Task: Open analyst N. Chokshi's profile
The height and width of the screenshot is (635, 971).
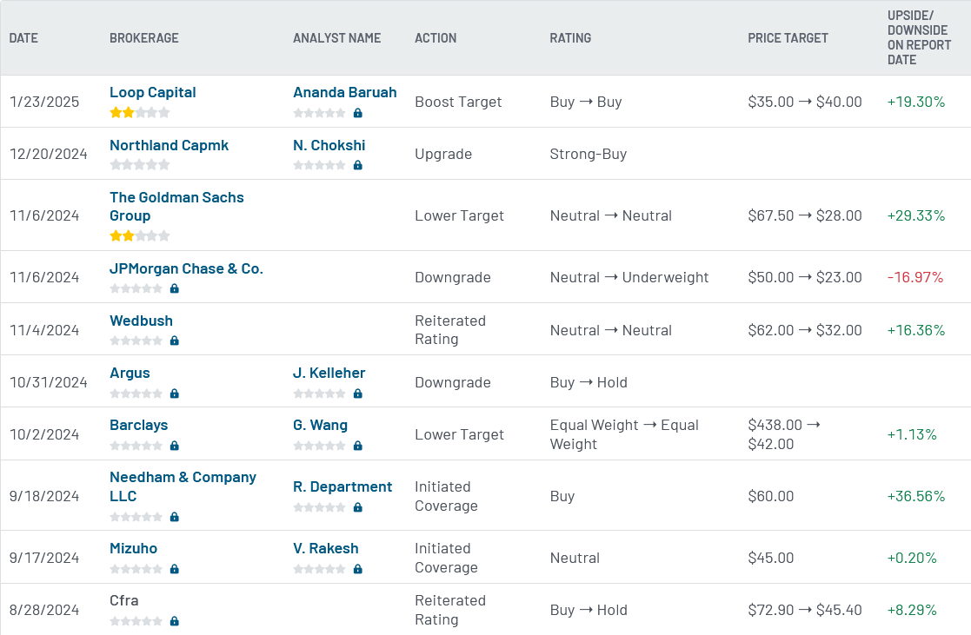Action: pyautogui.click(x=329, y=145)
